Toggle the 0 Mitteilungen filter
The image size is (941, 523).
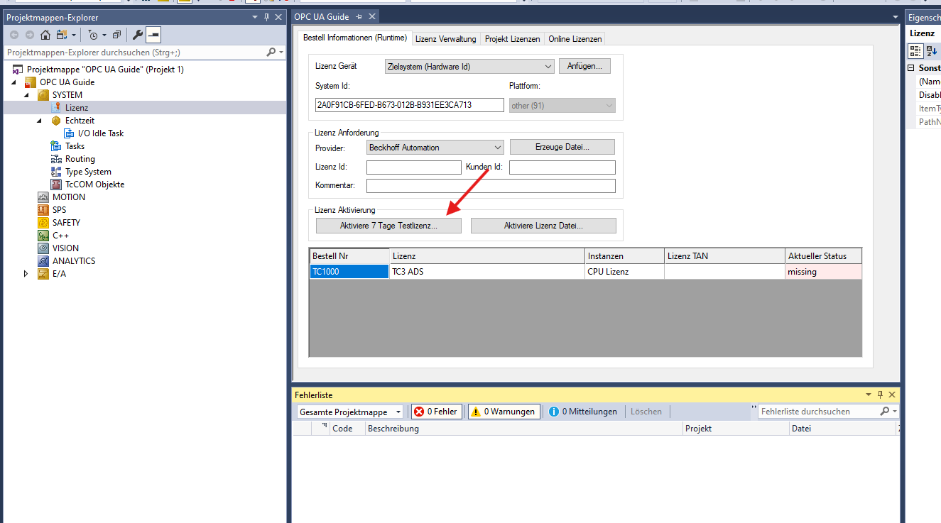[583, 412]
